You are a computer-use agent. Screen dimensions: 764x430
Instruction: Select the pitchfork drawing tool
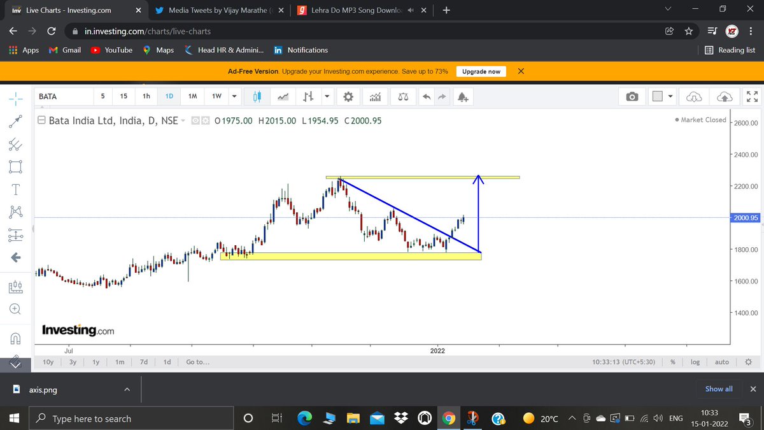(16, 144)
